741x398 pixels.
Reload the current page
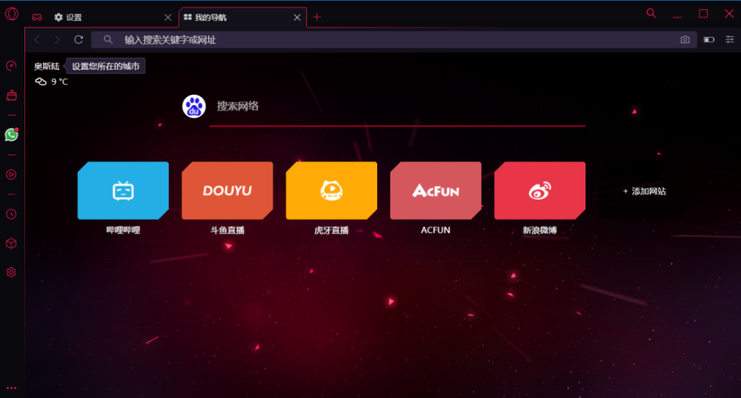click(x=79, y=40)
